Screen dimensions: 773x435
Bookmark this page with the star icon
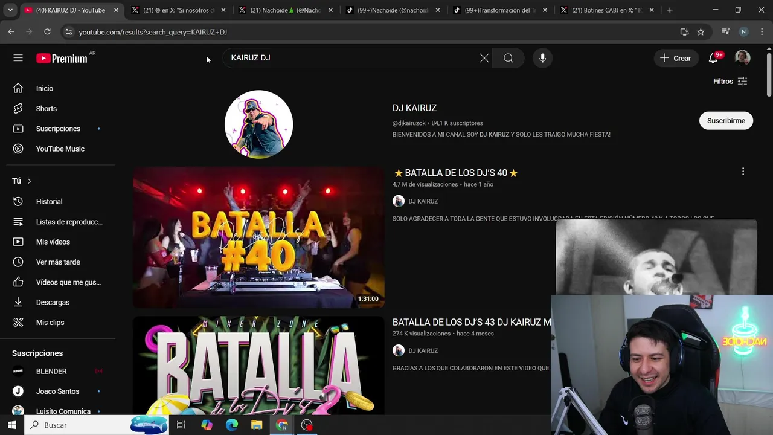pos(701,32)
